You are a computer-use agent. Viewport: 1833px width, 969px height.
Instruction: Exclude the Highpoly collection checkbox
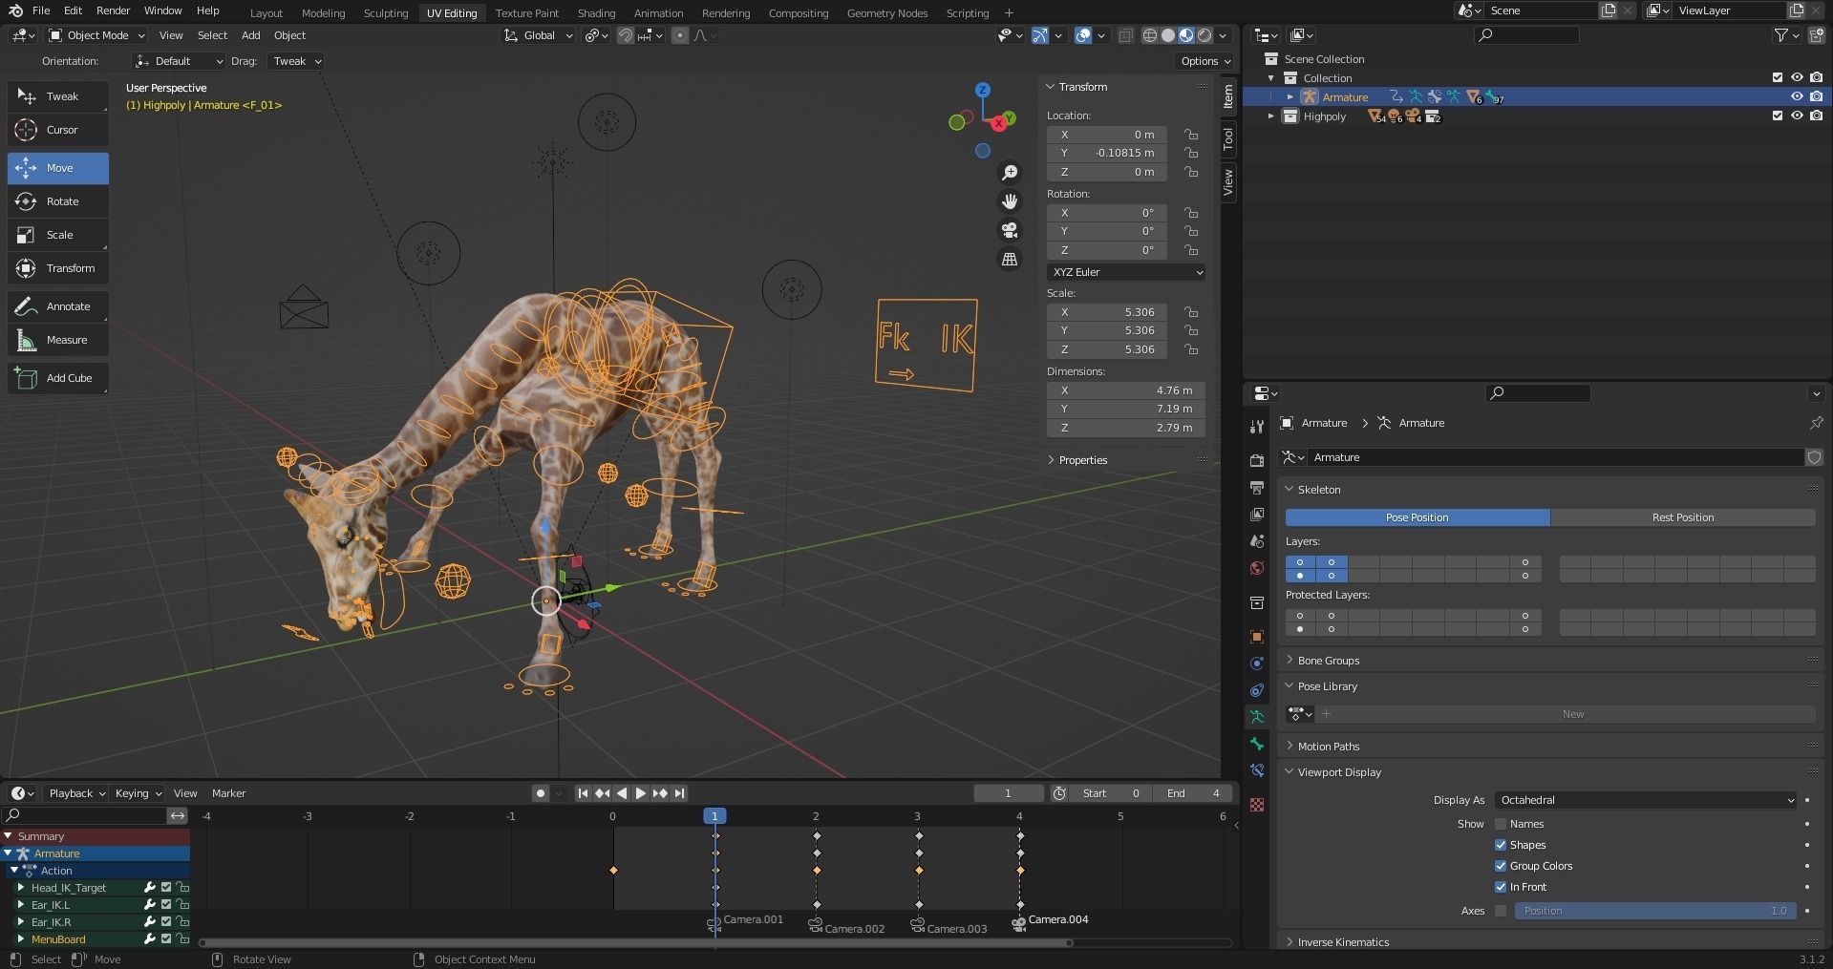tap(1778, 116)
